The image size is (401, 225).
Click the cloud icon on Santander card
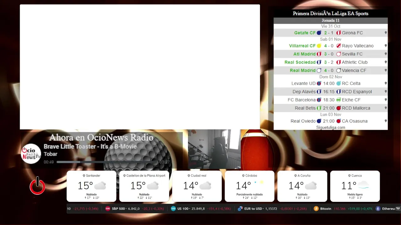pos(100,186)
